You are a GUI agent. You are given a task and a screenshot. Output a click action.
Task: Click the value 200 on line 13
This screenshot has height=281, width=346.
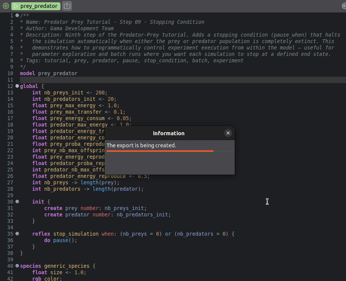[x=100, y=93]
